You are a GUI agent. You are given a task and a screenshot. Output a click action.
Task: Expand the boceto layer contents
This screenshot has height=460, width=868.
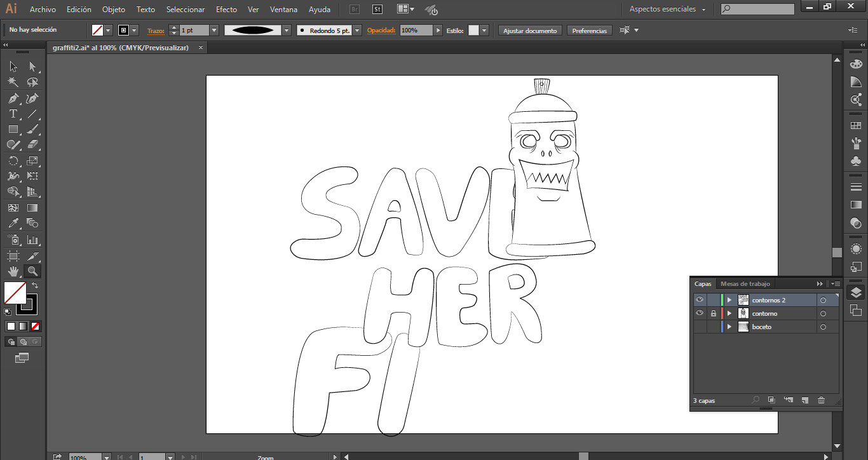coord(729,327)
